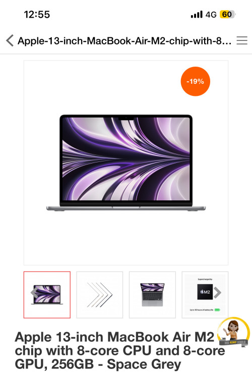The width and height of the screenshot is (252, 374).
Task: Tap the Aimy name ribbon under the avatar
Action: (x=234, y=342)
